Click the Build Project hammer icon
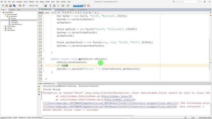 pyautogui.click(x=50, y=6)
